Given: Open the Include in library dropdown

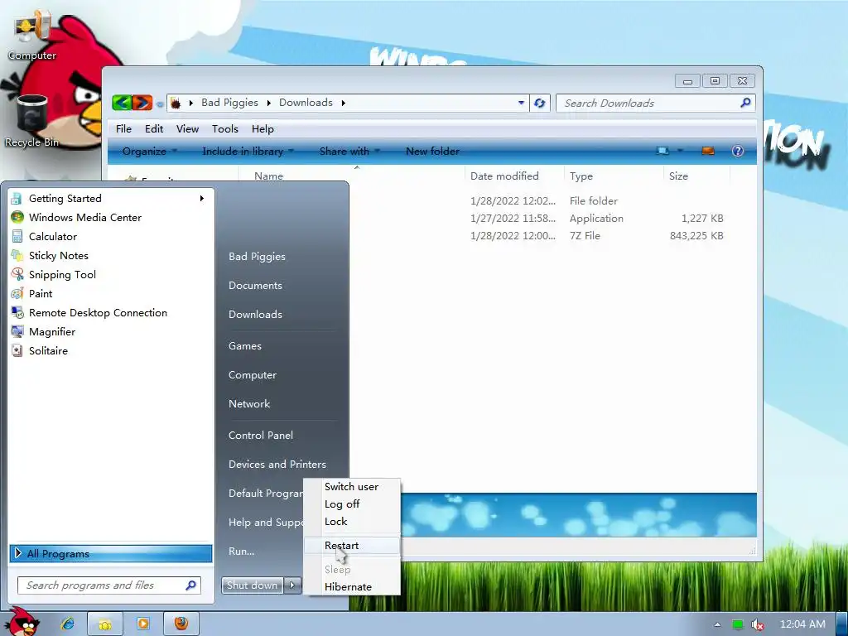Looking at the screenshot, I should (248, 152).
